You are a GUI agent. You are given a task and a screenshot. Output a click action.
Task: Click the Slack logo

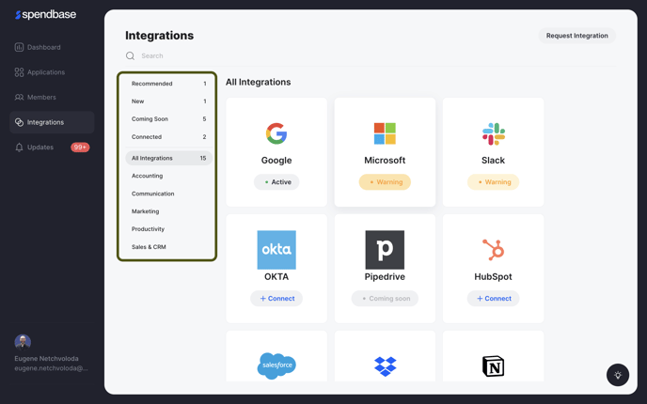(x=493, y=133)
